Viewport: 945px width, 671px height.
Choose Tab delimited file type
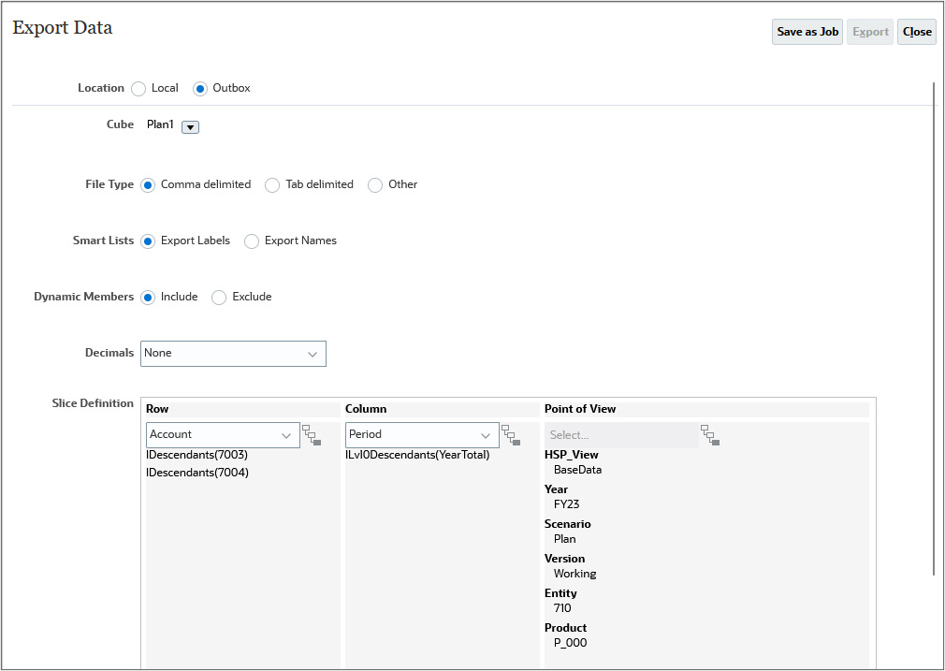271,184
